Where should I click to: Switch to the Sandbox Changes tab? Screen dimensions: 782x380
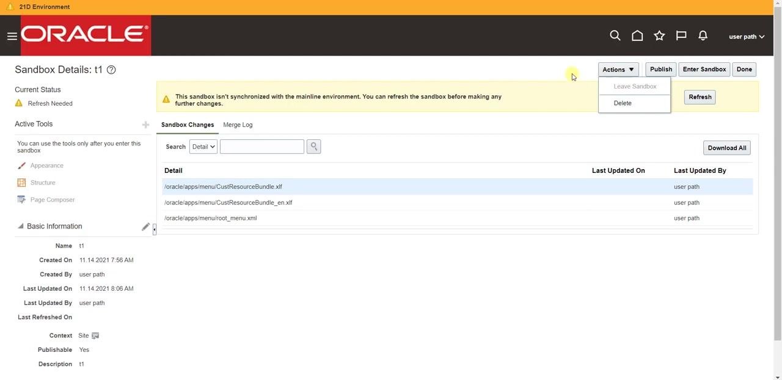(188, 125)
